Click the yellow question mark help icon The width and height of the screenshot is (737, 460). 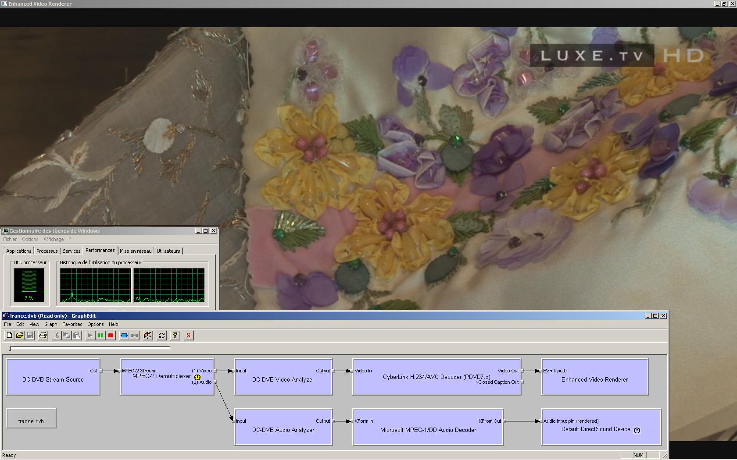coord(175,336)
